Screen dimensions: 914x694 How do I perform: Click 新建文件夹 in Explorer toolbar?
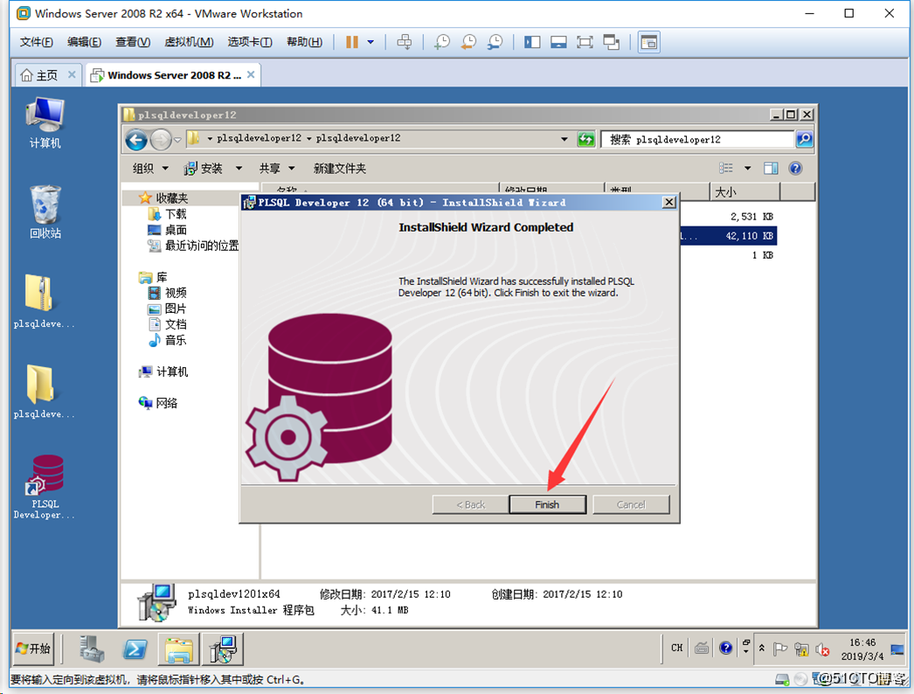pyautogui.click(x=340, y=169)
